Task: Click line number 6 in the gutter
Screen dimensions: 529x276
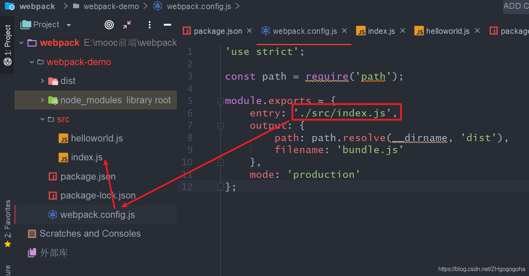Action: coord(190,113)
